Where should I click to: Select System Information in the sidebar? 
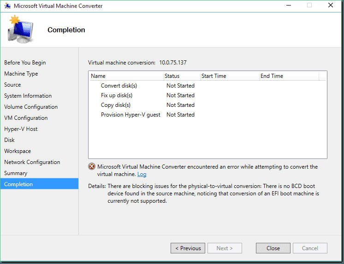tap(28, 96)
